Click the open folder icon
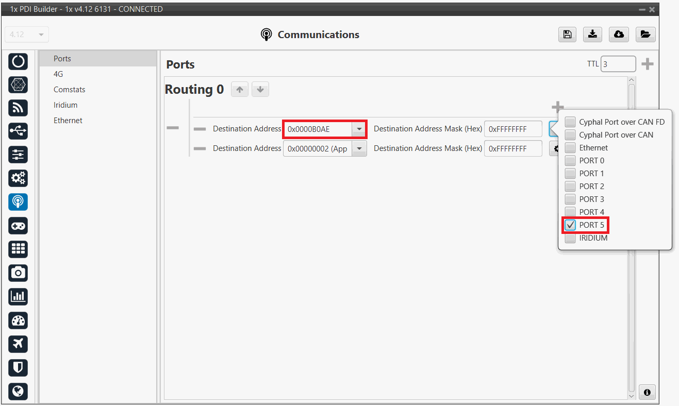The height and width of the screenshot is (406, 679). pos(645,35)
